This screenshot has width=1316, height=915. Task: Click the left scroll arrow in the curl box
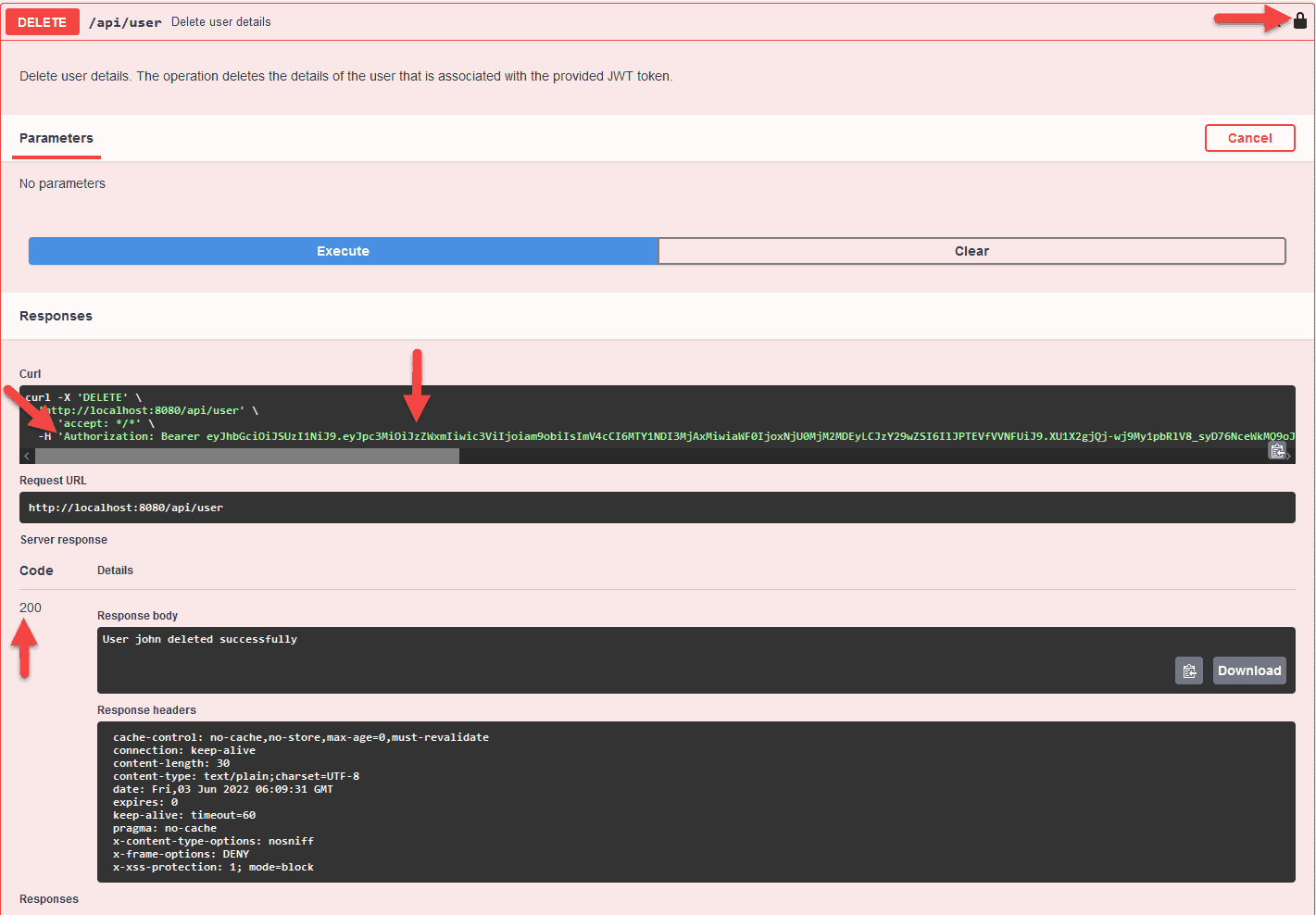coord(27,456)
